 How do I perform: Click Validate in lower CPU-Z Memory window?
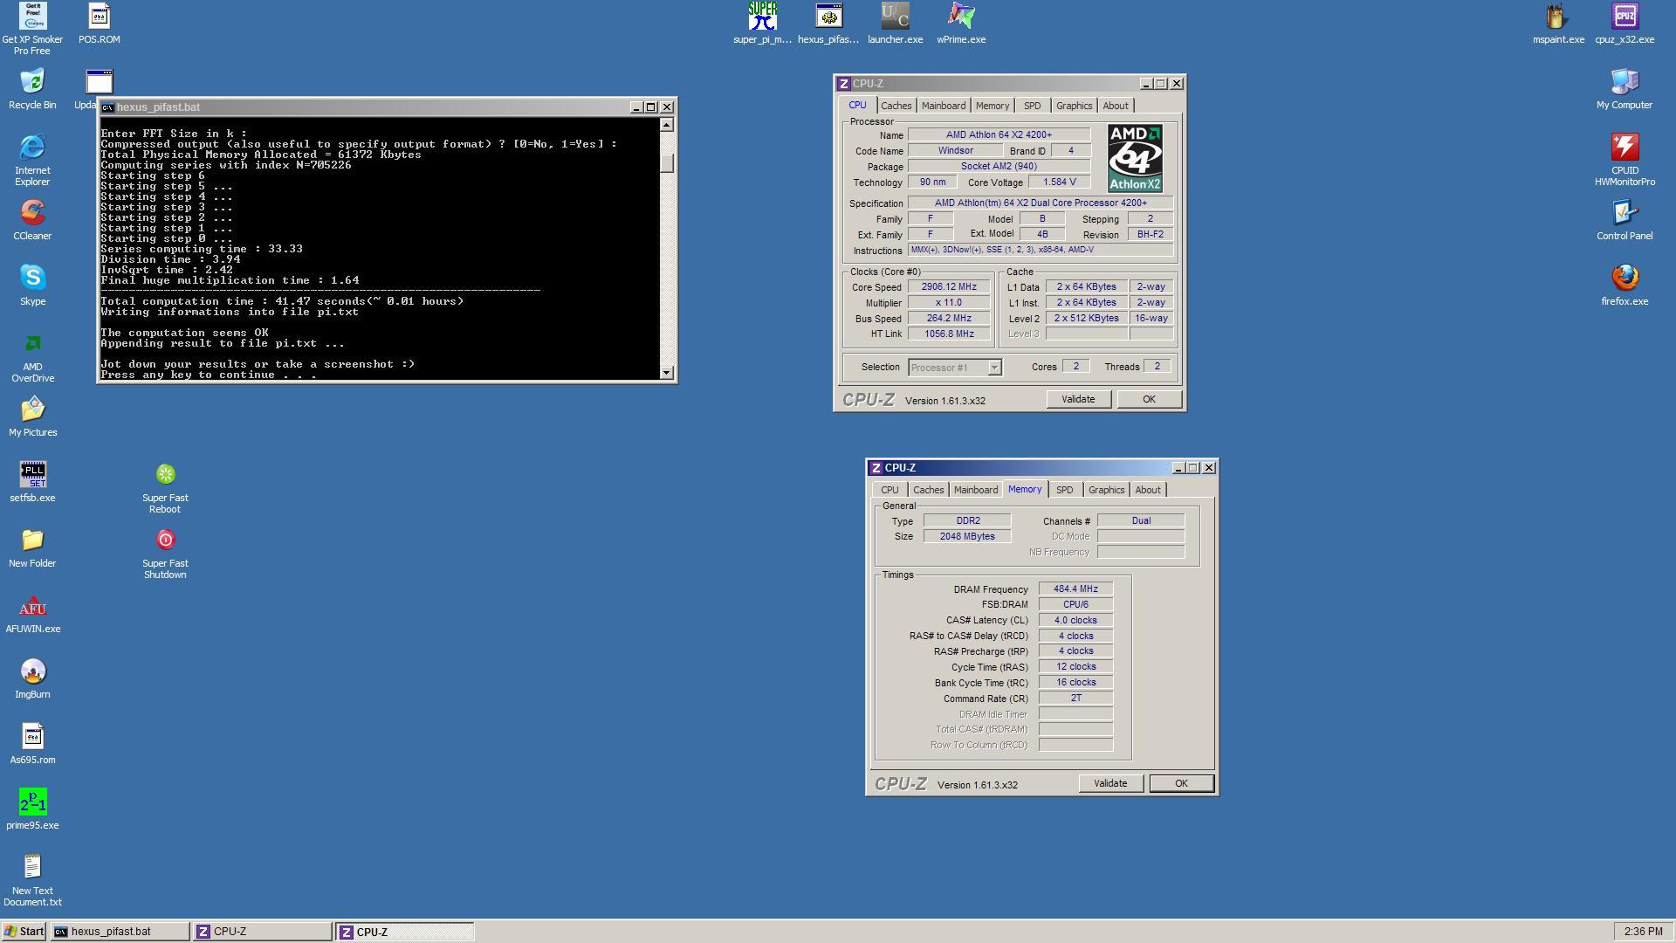(x=1110, y=783)
